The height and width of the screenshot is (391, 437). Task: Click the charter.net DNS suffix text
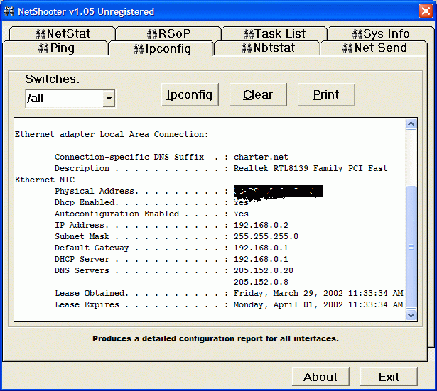click(x=261, y=157)
